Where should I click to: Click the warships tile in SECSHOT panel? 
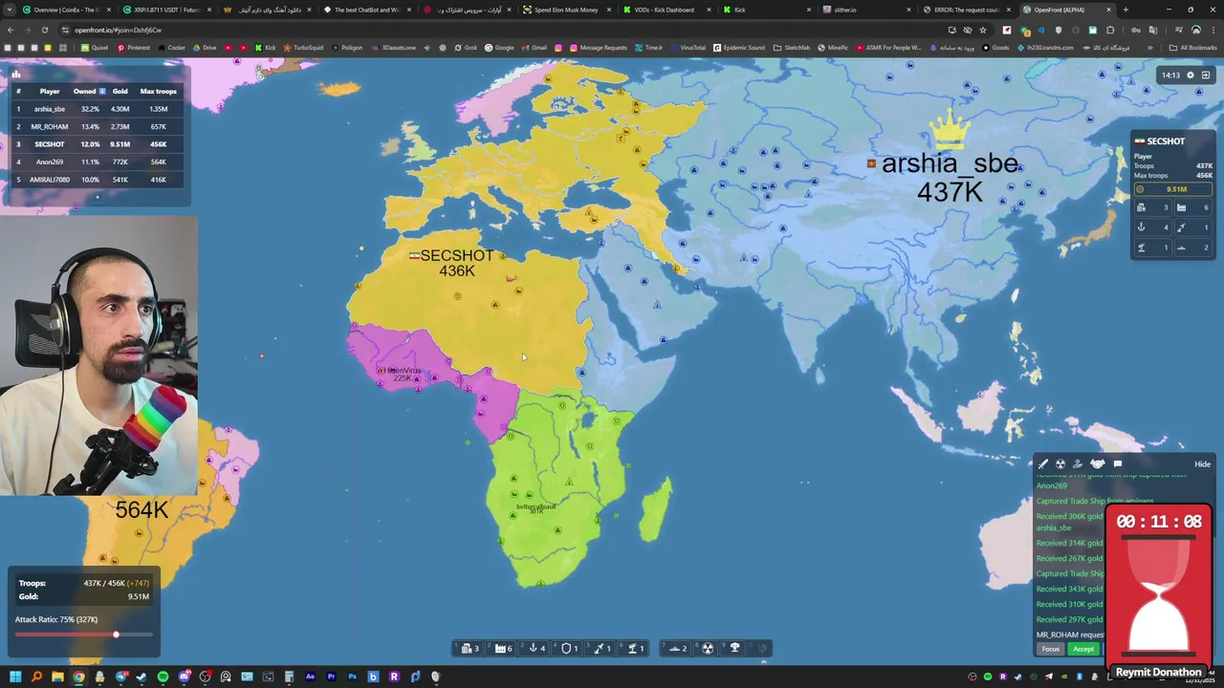click(x=1192, y=247)
